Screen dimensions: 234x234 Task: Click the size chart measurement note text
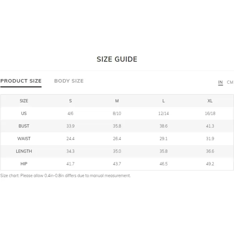[66, 175]
